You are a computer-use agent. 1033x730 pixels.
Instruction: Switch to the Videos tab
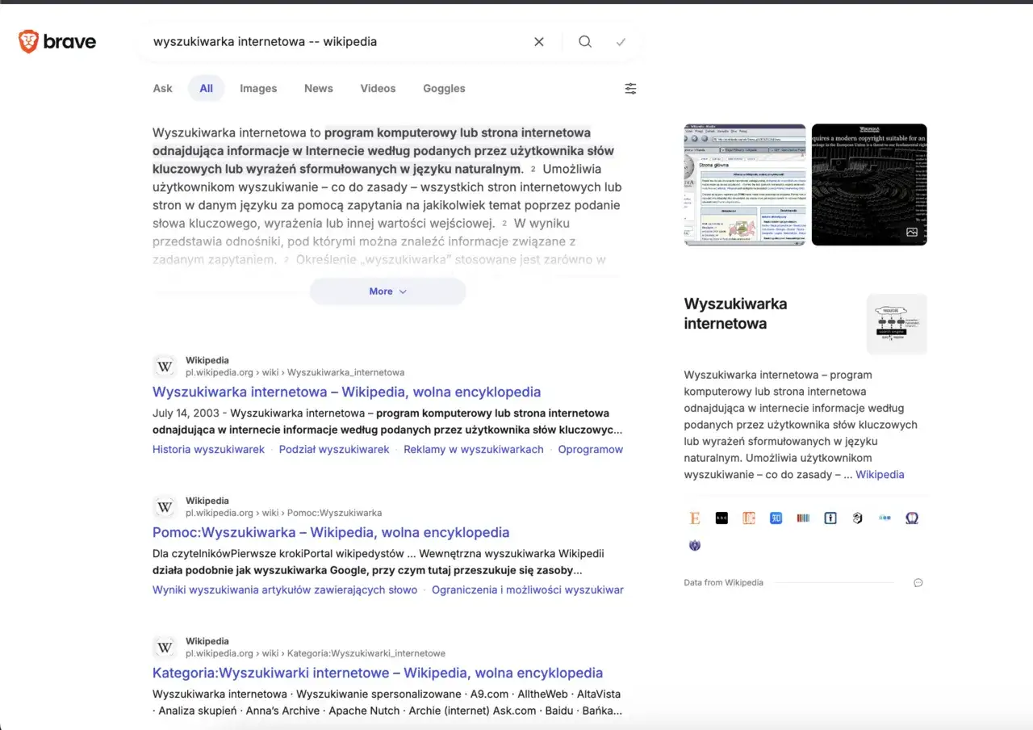378,89
